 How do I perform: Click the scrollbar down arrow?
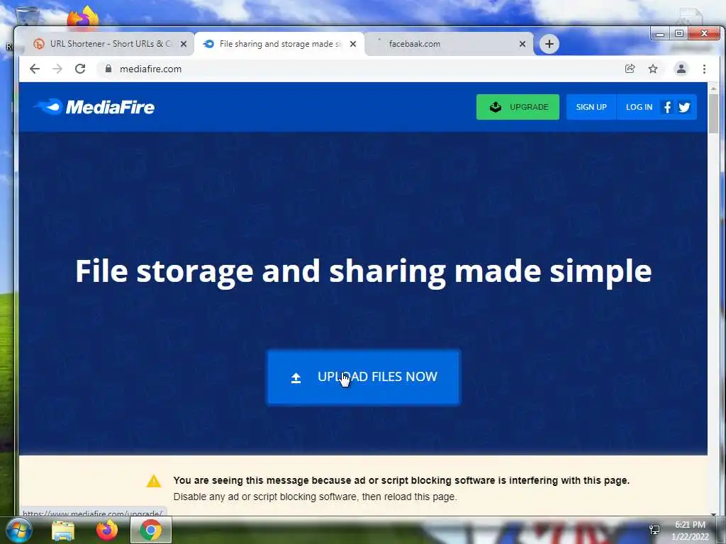pos(713,514)
